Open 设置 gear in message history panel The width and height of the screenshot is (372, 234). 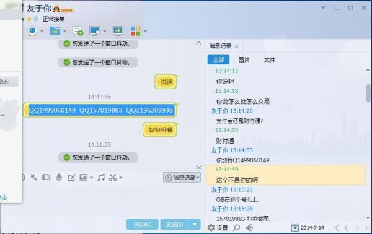point(218,228)
